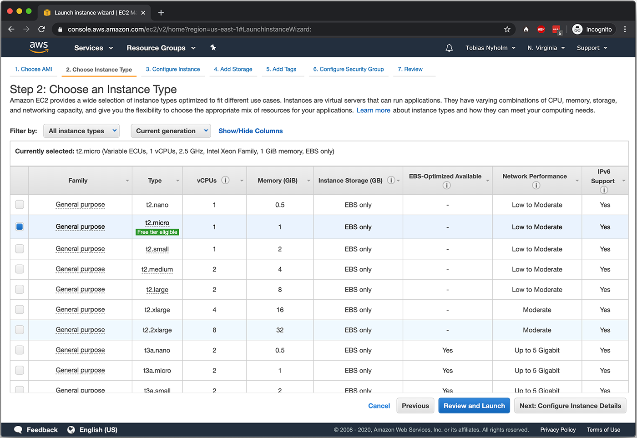Viewport: 637px width, 438px height.
Task: Click the Free tier eligible badge
Action: pos(157,232)
